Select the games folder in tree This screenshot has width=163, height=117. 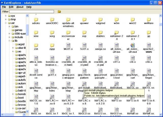pos(18,30)
